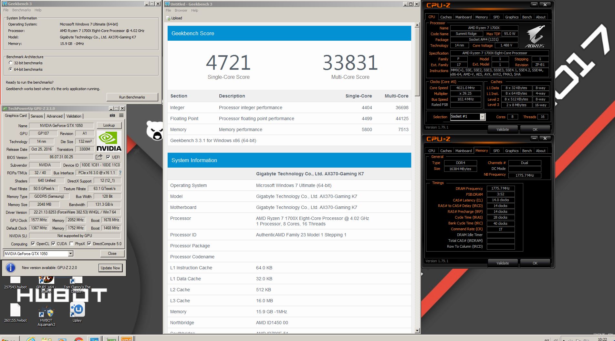Click the Driver Version field in GPU-Z
Screen dimensions: 615x341
pos(75,212)
